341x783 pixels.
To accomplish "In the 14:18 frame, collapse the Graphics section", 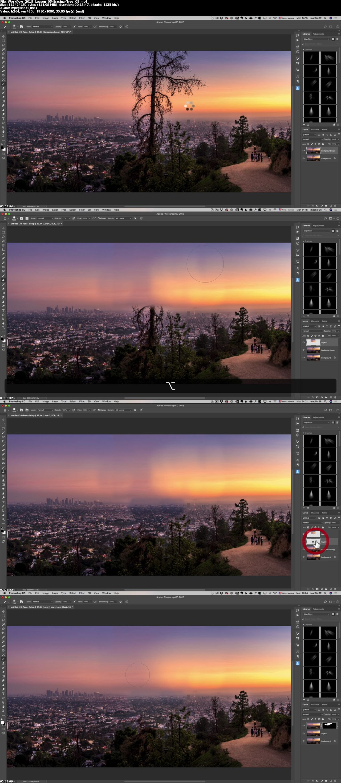I will click(304, 241).
